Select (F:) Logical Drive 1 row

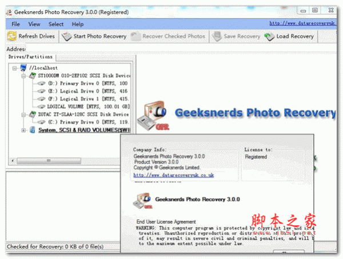[88, 99]
